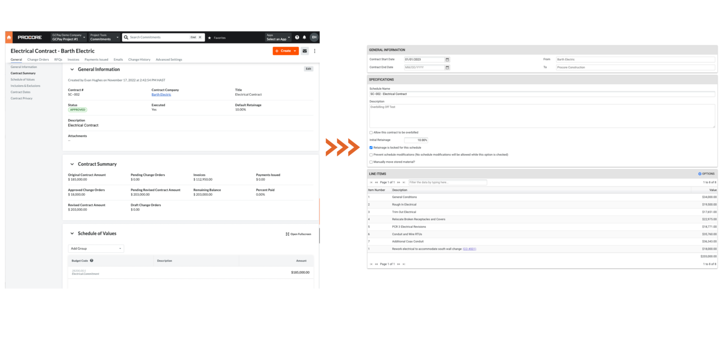Click the envelope icon beside Create
This screenshot has height=357, width=719.
(x=305, y=51)
